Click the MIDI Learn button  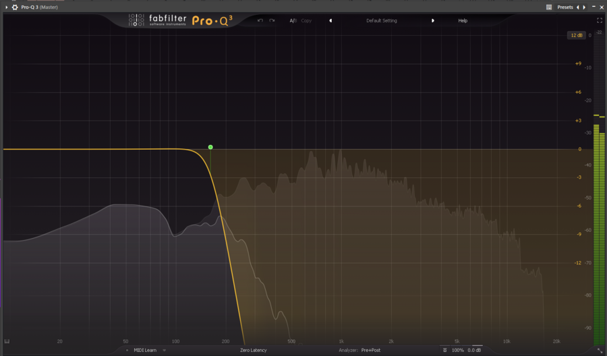pos(145,350)
